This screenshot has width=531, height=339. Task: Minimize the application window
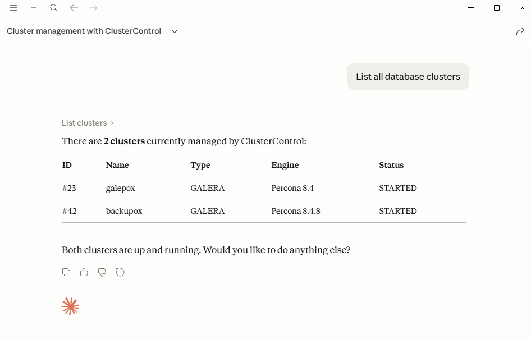(x=471, y=8)
